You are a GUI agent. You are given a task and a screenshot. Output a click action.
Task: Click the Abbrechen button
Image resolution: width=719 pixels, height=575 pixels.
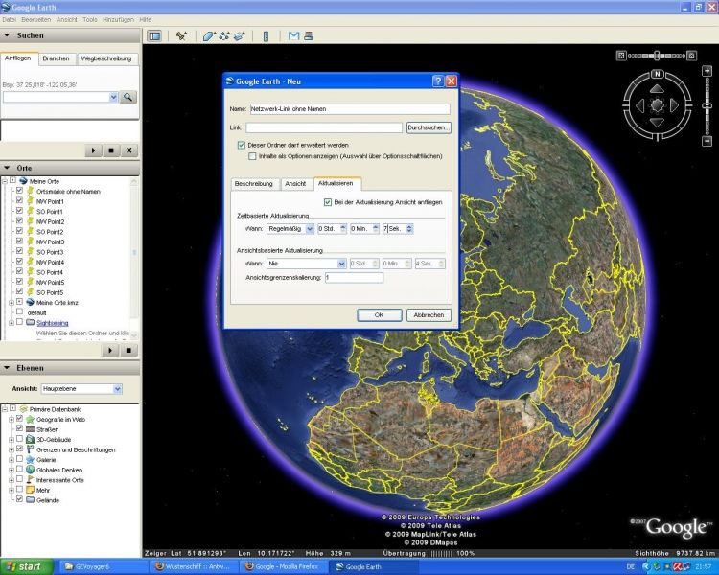click(429, 315)
